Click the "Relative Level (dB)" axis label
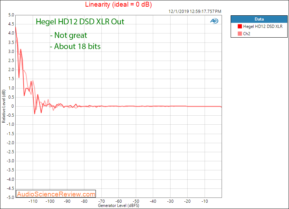 tap(4, 106)
